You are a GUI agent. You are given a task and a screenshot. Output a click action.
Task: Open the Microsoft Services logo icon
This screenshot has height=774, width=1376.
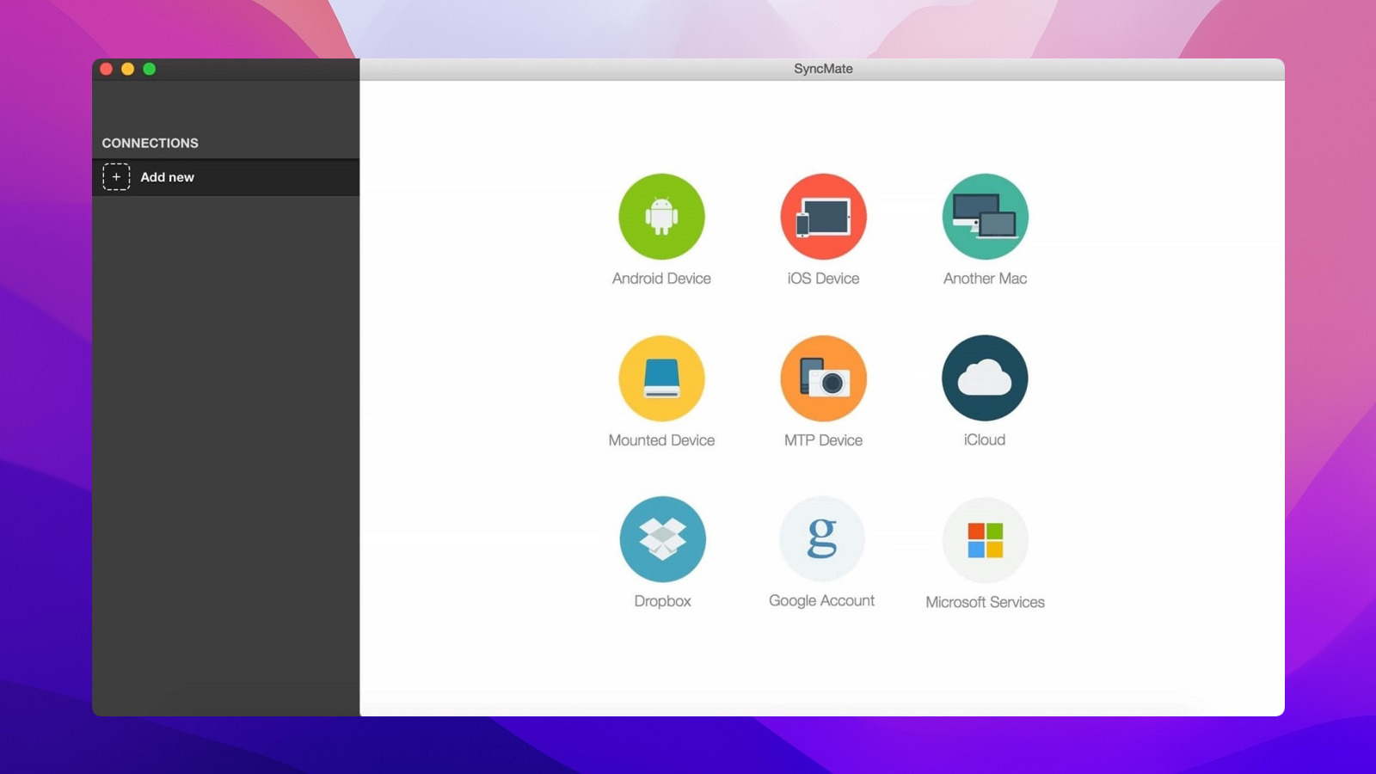click(986, 540)
